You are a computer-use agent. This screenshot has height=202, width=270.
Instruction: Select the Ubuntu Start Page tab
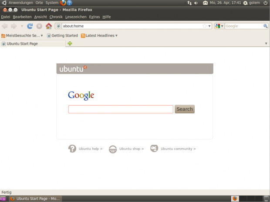coord(33,43)
